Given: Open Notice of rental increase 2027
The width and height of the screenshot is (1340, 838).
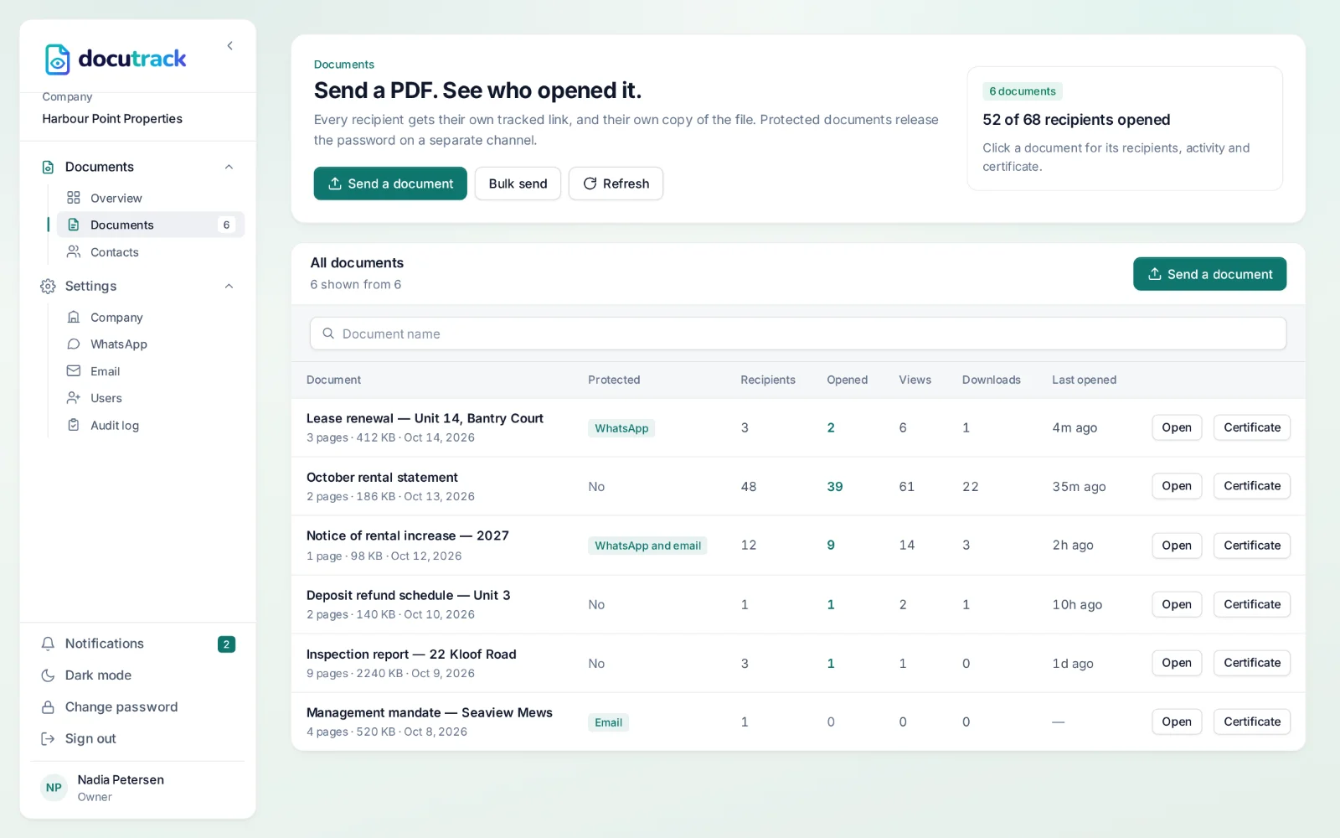Looking at the screenshot, I should (x=1177, y=546).
